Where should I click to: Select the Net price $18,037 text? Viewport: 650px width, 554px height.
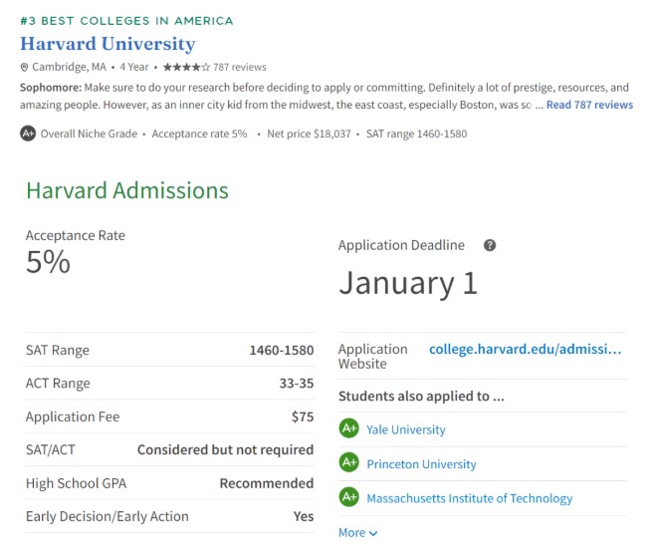pyautogui.click(x=309, y=134)
